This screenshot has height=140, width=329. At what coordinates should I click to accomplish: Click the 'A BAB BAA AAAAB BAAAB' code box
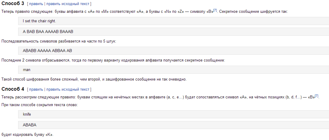point(173,32)
